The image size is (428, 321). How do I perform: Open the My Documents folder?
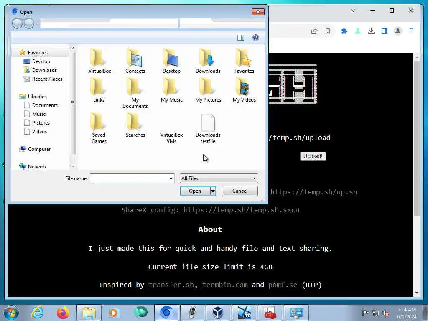135,93
